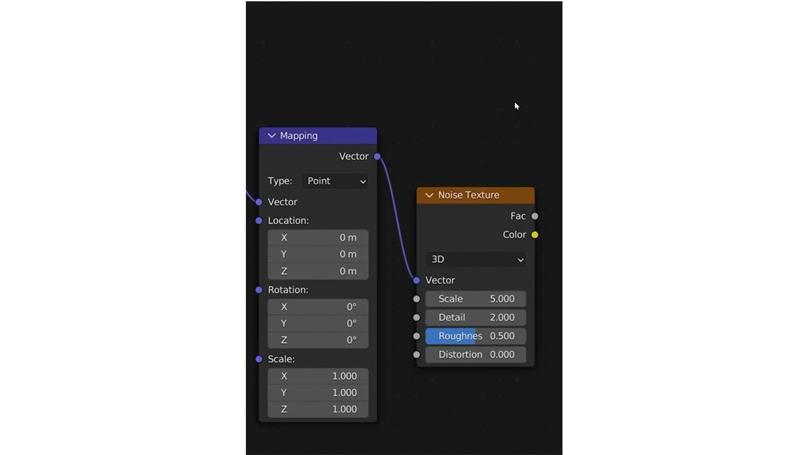
Task: Click the Roughness slider in Noise Texture
Action: [x=475, y=336]
